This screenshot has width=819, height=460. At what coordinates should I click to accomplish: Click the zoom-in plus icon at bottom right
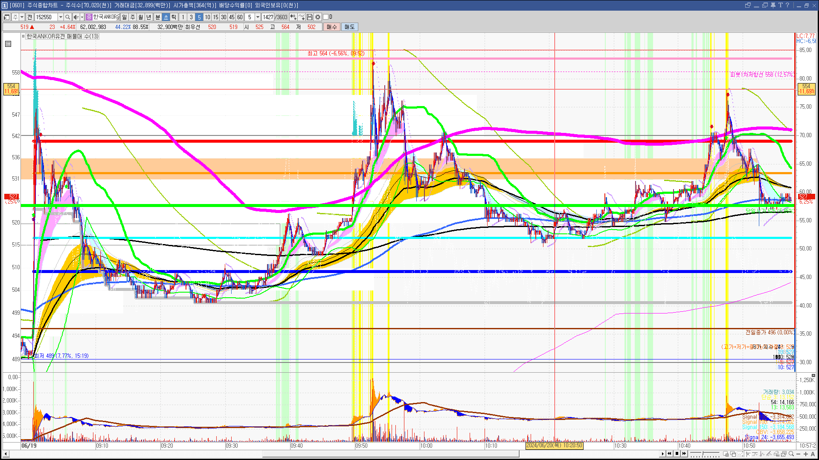[x=806, y=454]
